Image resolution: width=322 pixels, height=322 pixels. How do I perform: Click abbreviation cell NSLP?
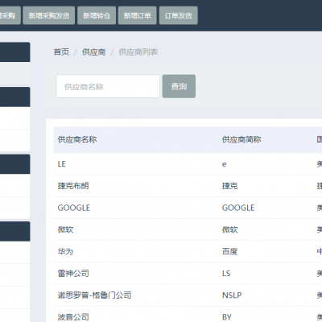232,295
